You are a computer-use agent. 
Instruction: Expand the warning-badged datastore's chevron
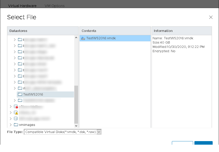click(x=10, y=112)
